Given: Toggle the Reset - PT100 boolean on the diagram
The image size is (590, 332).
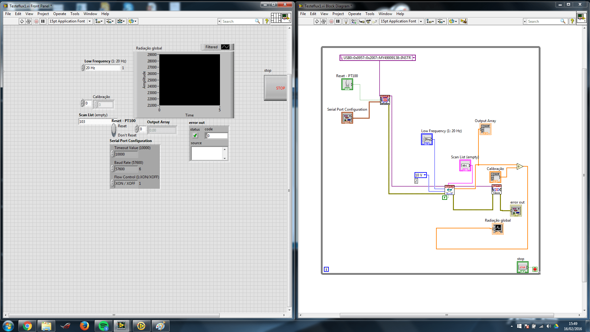Looking at the screenshot, I should click(347, 84).
